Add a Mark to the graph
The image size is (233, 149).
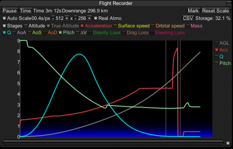[193, 11]
